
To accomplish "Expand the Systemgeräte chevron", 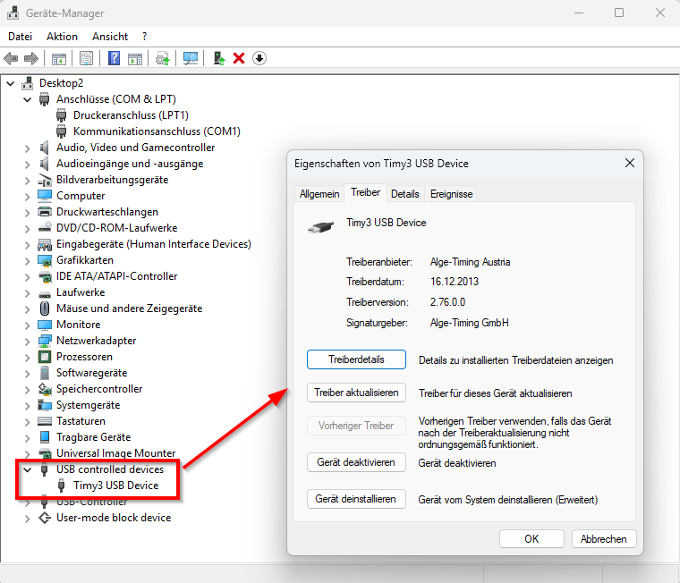I will click(28, 406).
